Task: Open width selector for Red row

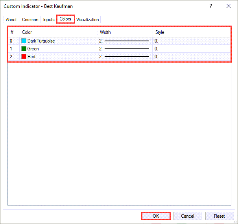Action: [x=125, y=57]
